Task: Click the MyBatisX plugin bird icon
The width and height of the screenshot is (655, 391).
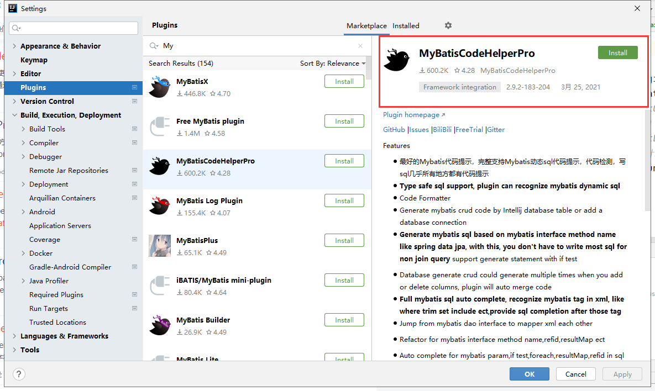Action: tap(160, 87)
